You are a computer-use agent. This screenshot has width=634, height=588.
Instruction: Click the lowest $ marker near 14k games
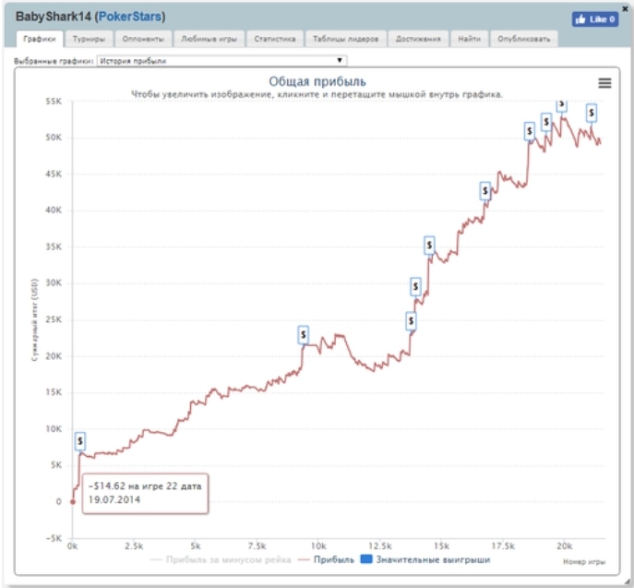[x=411, y=321]
